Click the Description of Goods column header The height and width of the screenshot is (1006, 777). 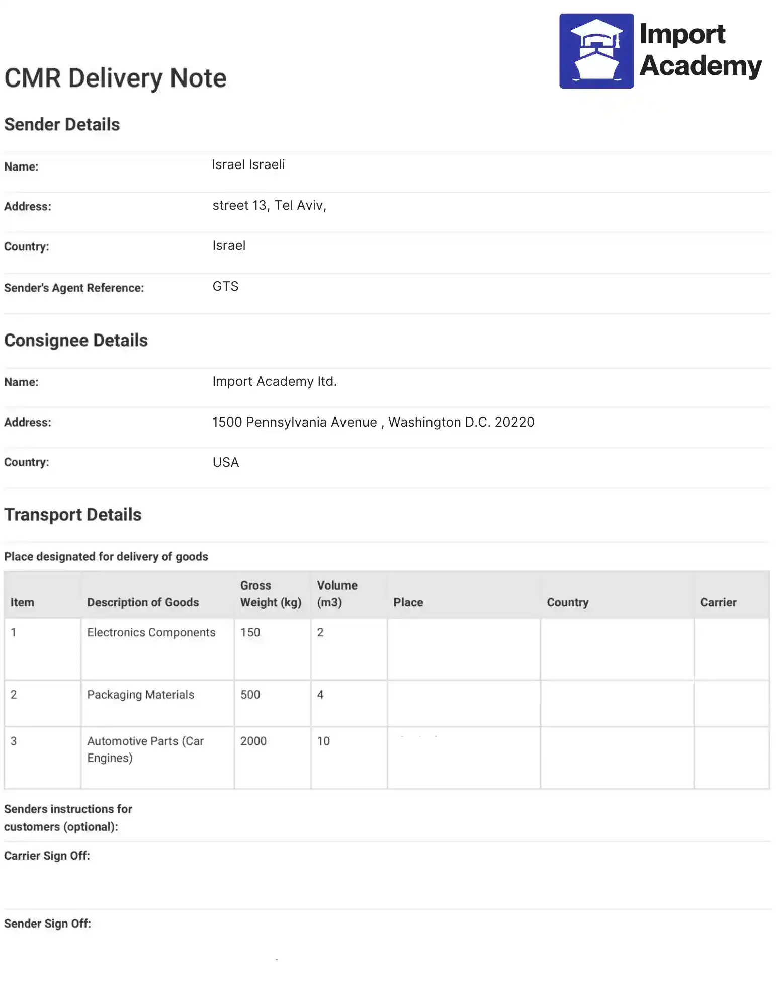(x=143, y=602)
